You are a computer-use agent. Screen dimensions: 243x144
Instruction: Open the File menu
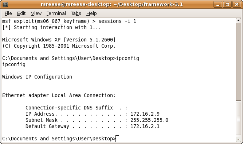pyautogui.click(x=8, y=13)
